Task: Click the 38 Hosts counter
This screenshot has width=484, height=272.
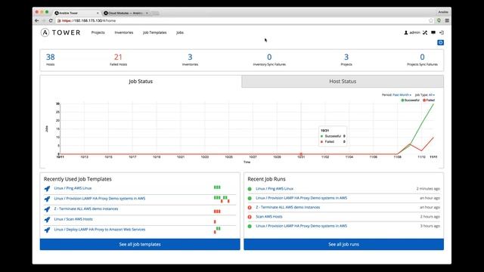Action: (x=51, y=60)
